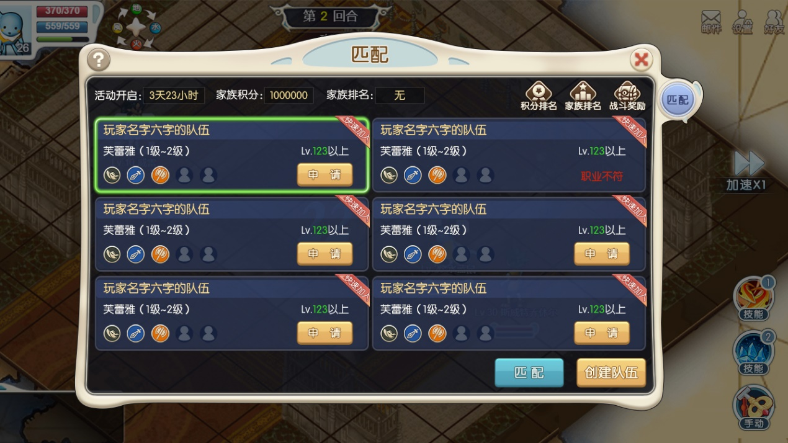
Task: Open the 好友 friends icon
Action: click(x=774, y=22)
